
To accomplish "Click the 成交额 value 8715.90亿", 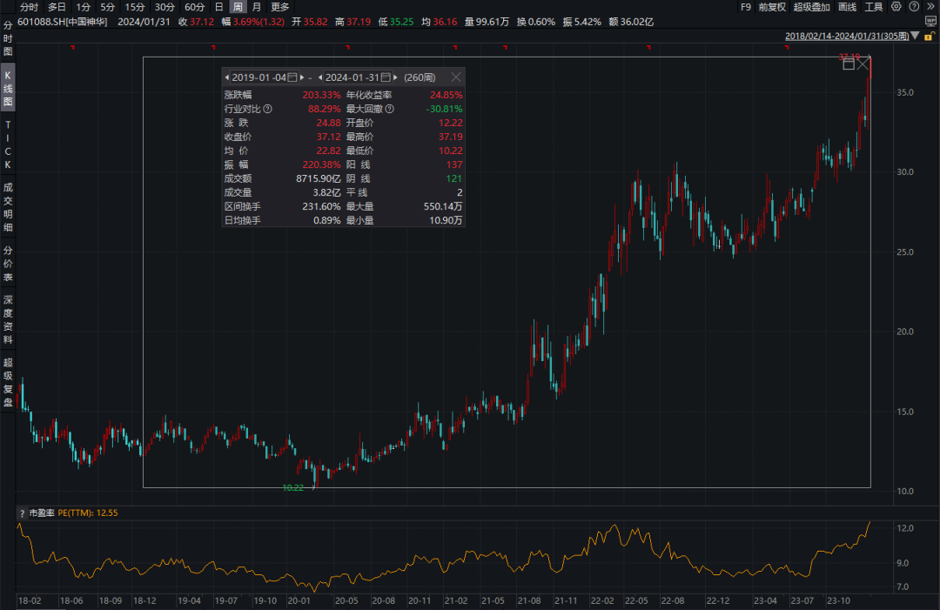I will coord(318,178).
